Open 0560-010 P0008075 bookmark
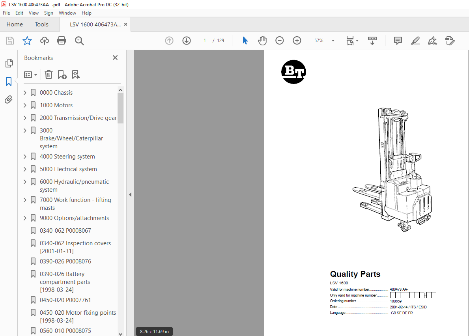The width and height of the screenshot is (469, 336). click(x=65, y=331)
